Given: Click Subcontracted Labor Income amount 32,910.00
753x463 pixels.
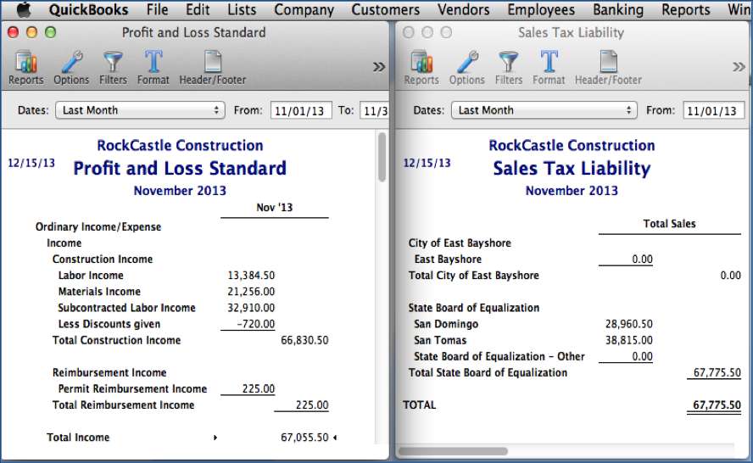Looking at the screenshot, I should coord(251,308).
